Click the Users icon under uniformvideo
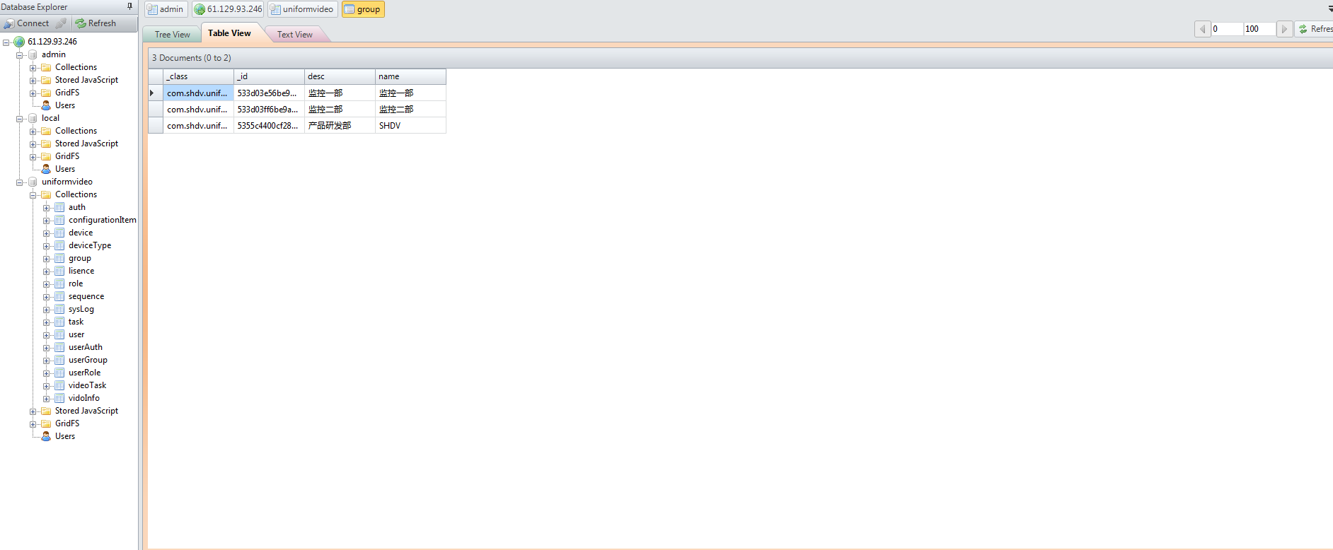This screenshot has height=550, width=1333. [46, 436]
